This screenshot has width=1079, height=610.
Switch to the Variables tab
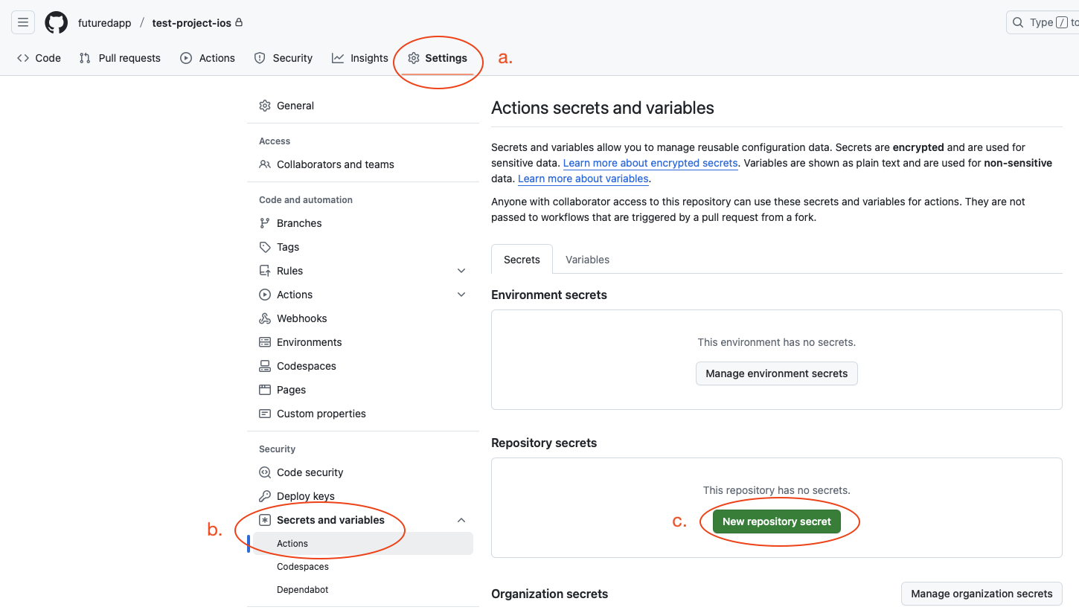587,260
